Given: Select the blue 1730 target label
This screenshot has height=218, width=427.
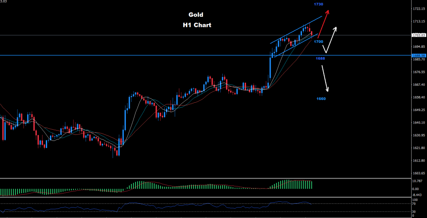Looking at the screenshot, I should (x=318, y=4).
